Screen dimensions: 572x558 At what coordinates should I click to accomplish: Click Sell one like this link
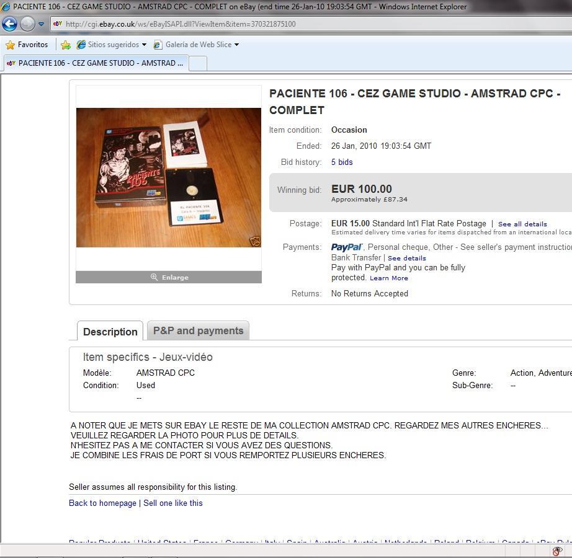(x=173, y=503)
